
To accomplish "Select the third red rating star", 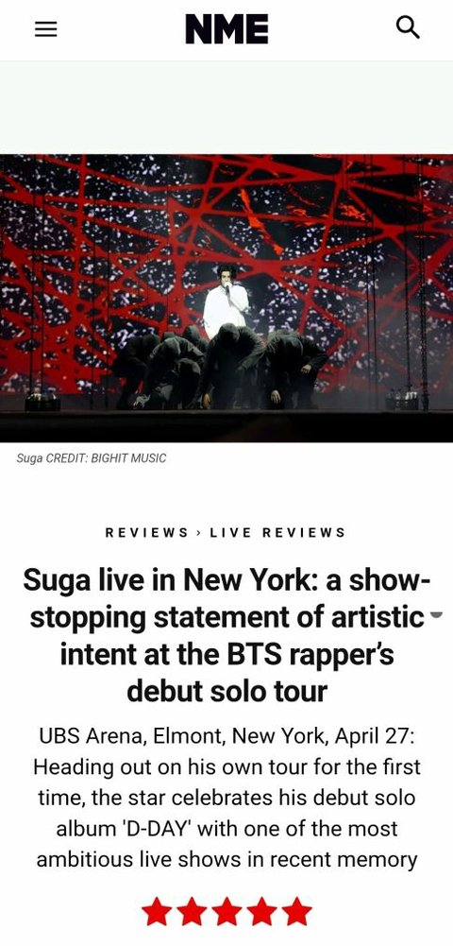I will point(227,912).
